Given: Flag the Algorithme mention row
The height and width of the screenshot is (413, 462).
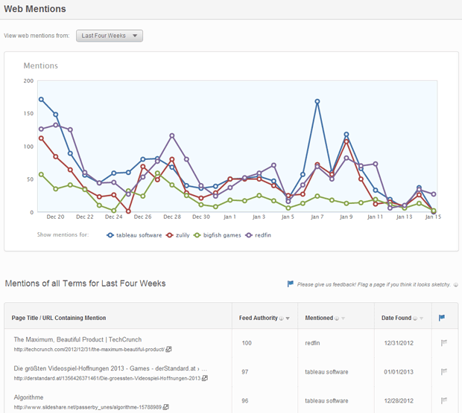Looking at the screenshot, I should pyautogui.click(x=444, y=401).
